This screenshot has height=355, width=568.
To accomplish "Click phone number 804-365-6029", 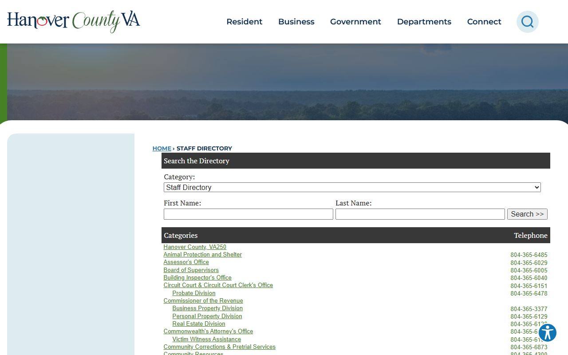I will pos(529,263).
